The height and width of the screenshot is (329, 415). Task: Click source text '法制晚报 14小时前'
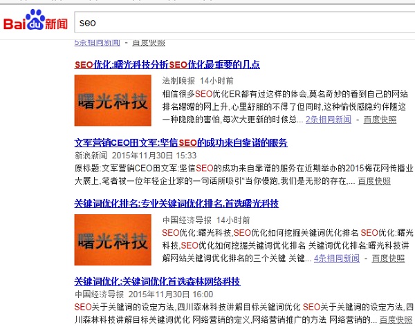tap(198, 81)
